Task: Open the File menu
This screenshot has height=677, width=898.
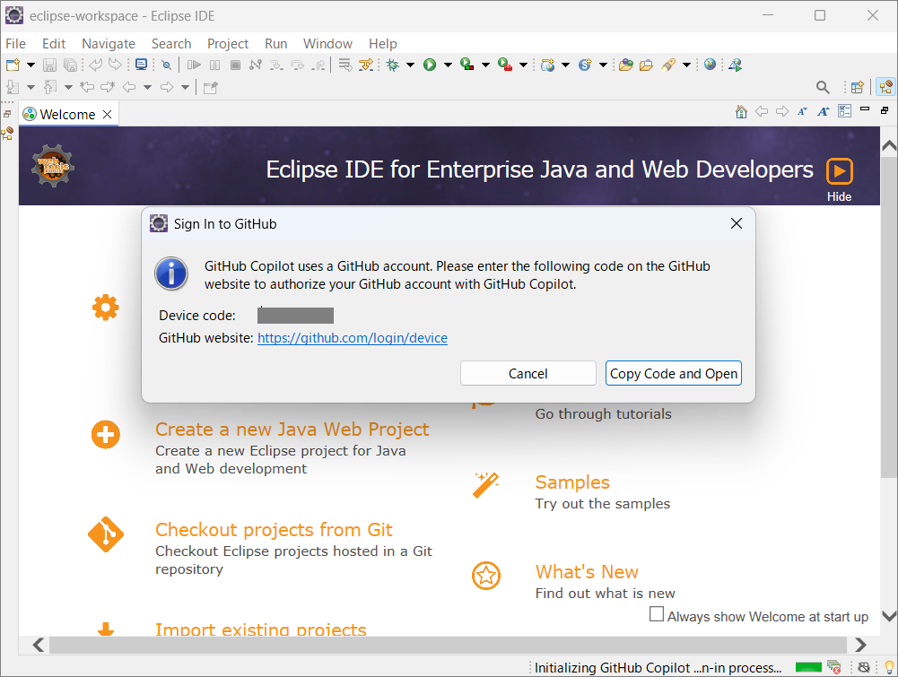Action: (15, 44)
